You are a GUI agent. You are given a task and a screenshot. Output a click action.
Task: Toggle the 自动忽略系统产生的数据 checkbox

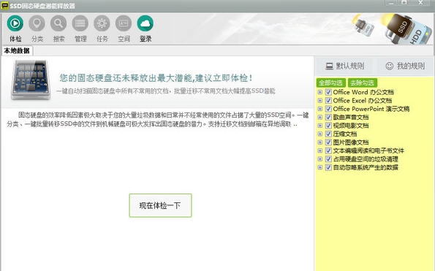[x=328, y=167]
